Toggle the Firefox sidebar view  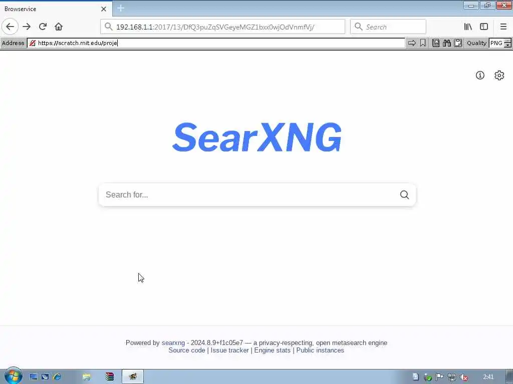click(x=484, y=26)
